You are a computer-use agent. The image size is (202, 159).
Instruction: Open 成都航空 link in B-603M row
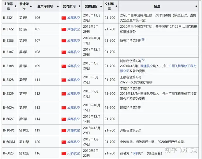74,142
